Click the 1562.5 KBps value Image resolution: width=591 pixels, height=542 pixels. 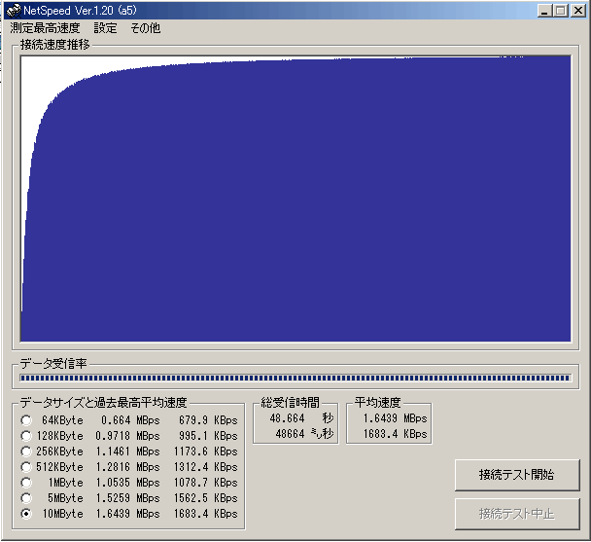[205, 498]
